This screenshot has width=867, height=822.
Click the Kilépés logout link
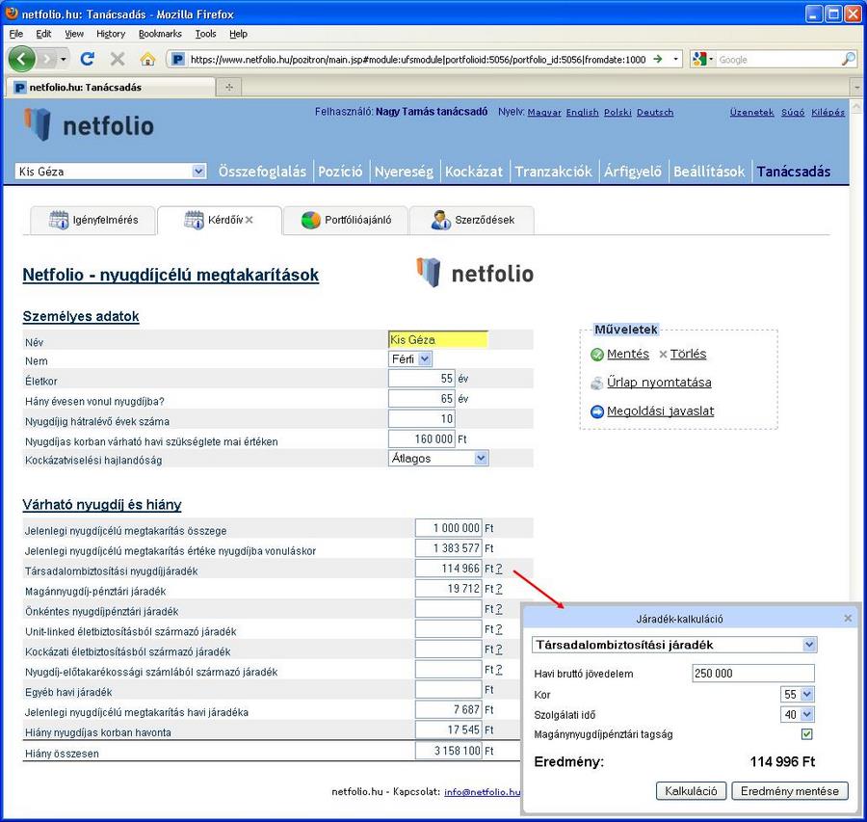[x=828, y=113]
